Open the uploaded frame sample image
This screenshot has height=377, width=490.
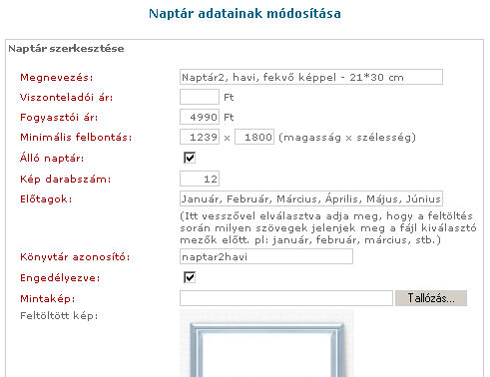pyautogui.click(x=266, y=343)
